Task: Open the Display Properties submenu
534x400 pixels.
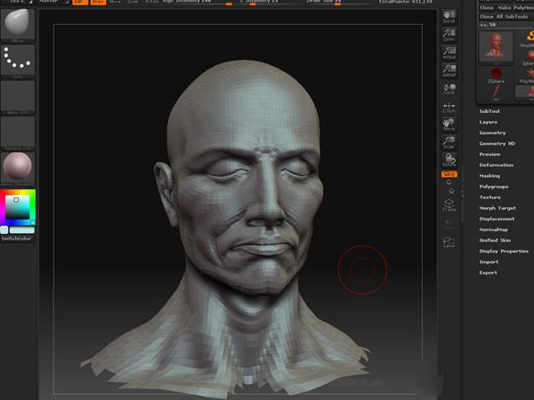Action: click(504, 251)
